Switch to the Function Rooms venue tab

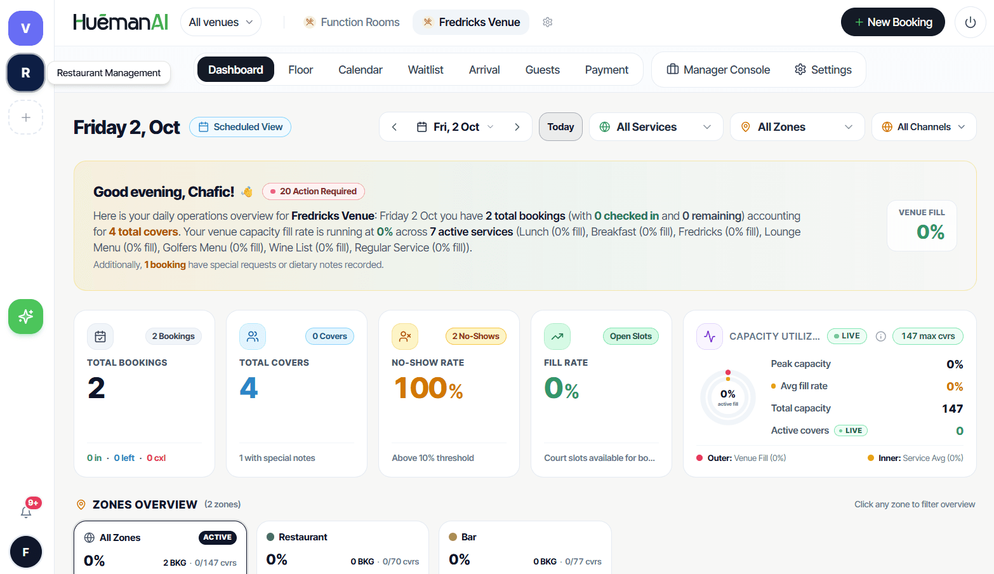(352, 22)
